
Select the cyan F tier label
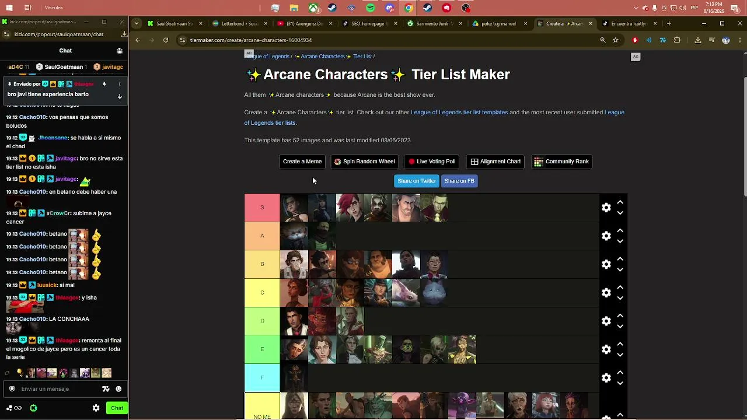pyautogui.click(x=262, y=378)
